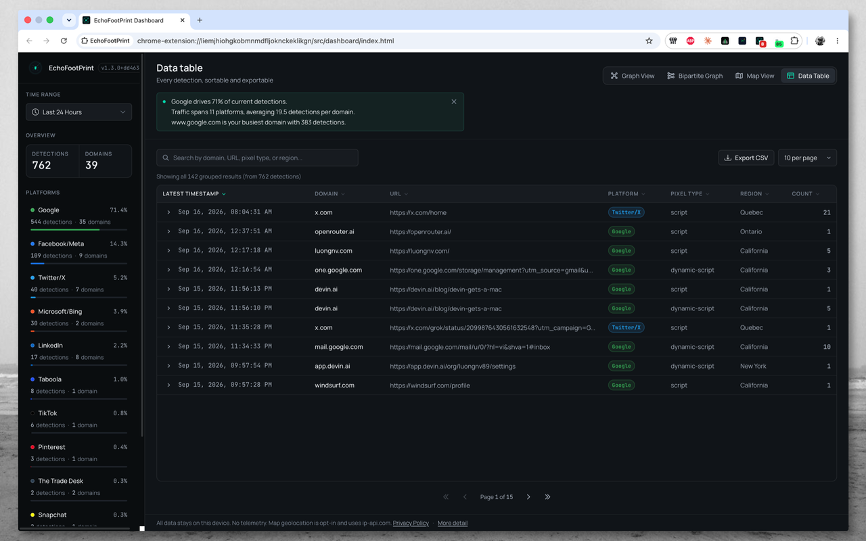Expand the windsurf.com row
This screenshot has width=866, height=541.
pos(169,385)
